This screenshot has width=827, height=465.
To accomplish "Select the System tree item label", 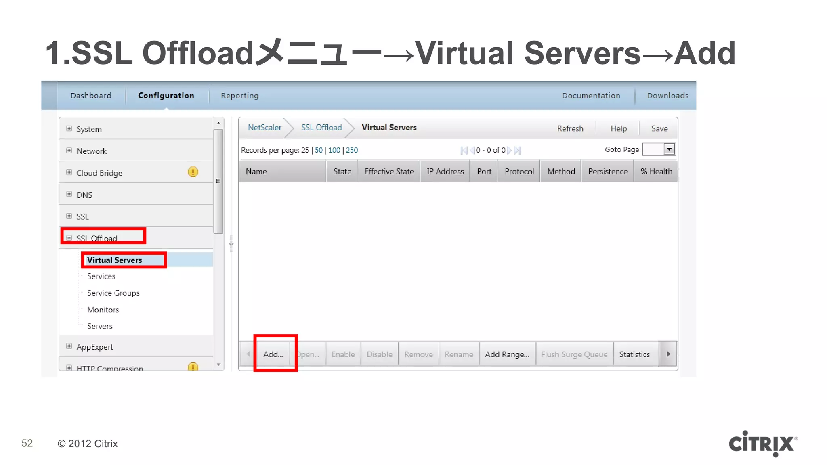I will pos(89,129).
